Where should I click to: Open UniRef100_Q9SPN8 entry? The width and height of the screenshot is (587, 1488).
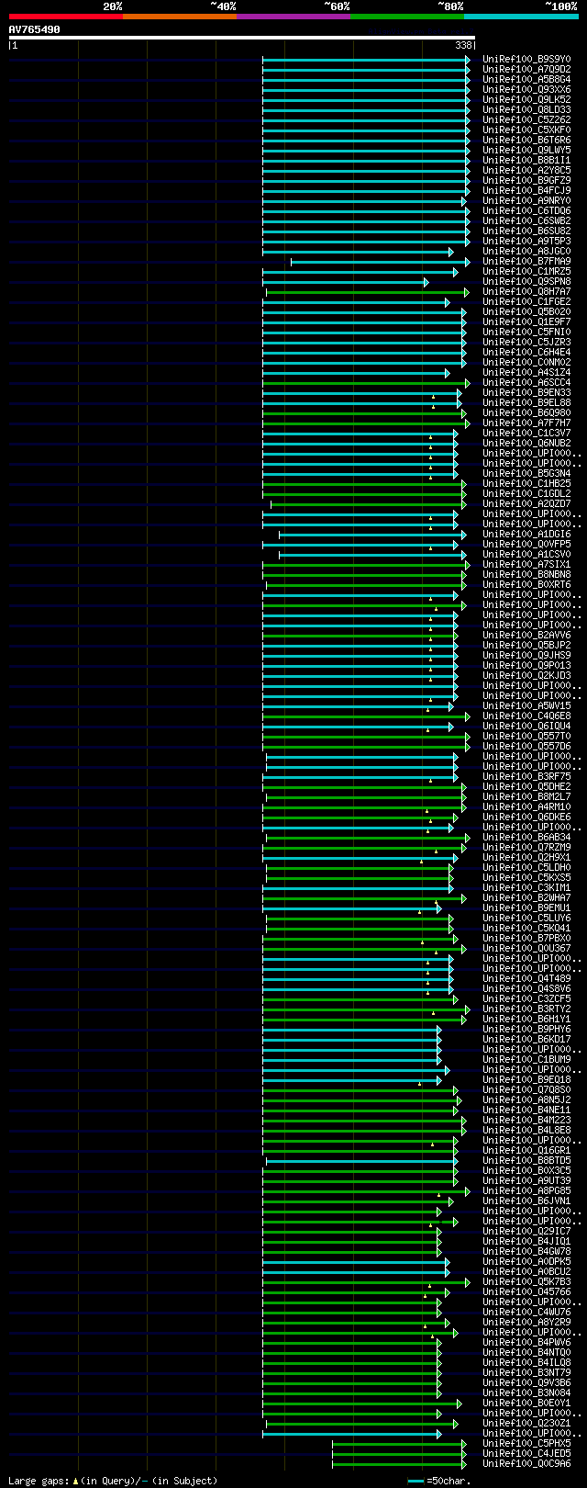(526, 282)
